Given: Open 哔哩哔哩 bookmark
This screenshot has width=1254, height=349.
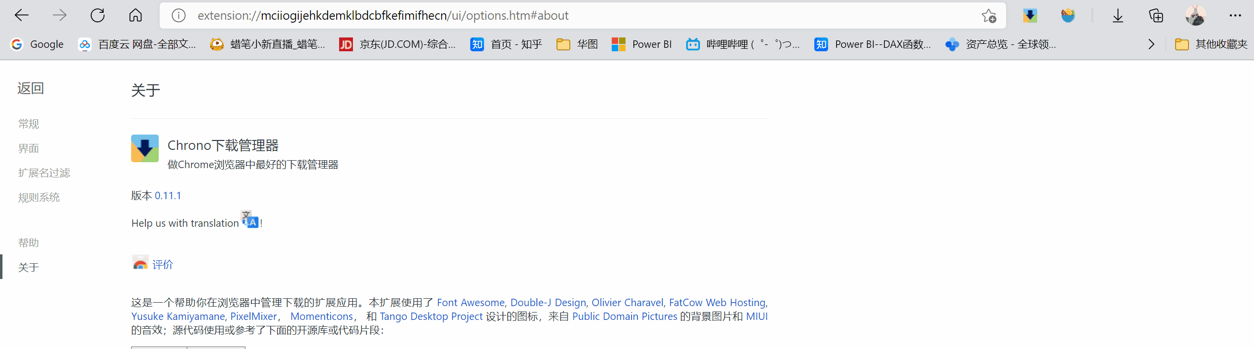Looking at the screenshot, I should (743, 44).
